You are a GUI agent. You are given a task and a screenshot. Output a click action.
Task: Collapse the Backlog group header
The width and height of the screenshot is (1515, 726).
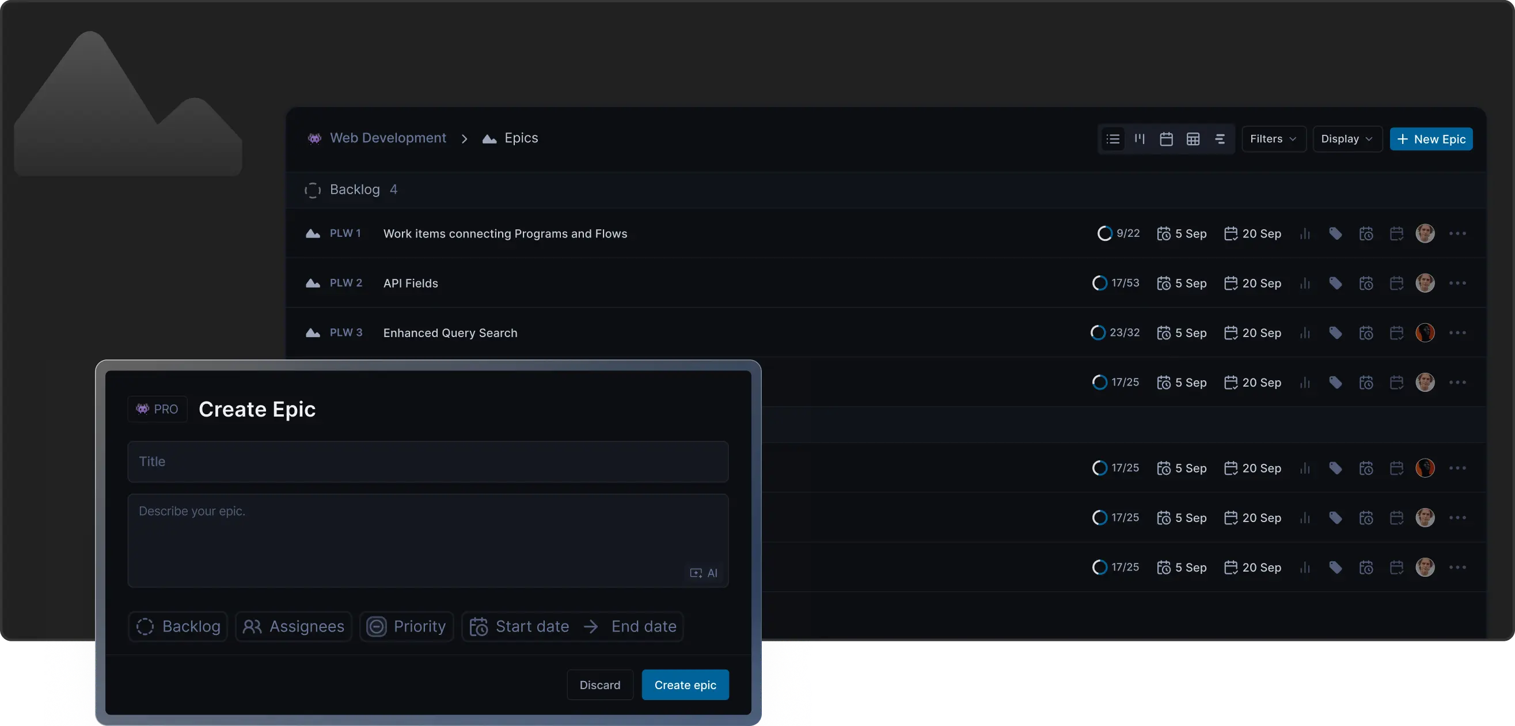click(x=354, y=190)
